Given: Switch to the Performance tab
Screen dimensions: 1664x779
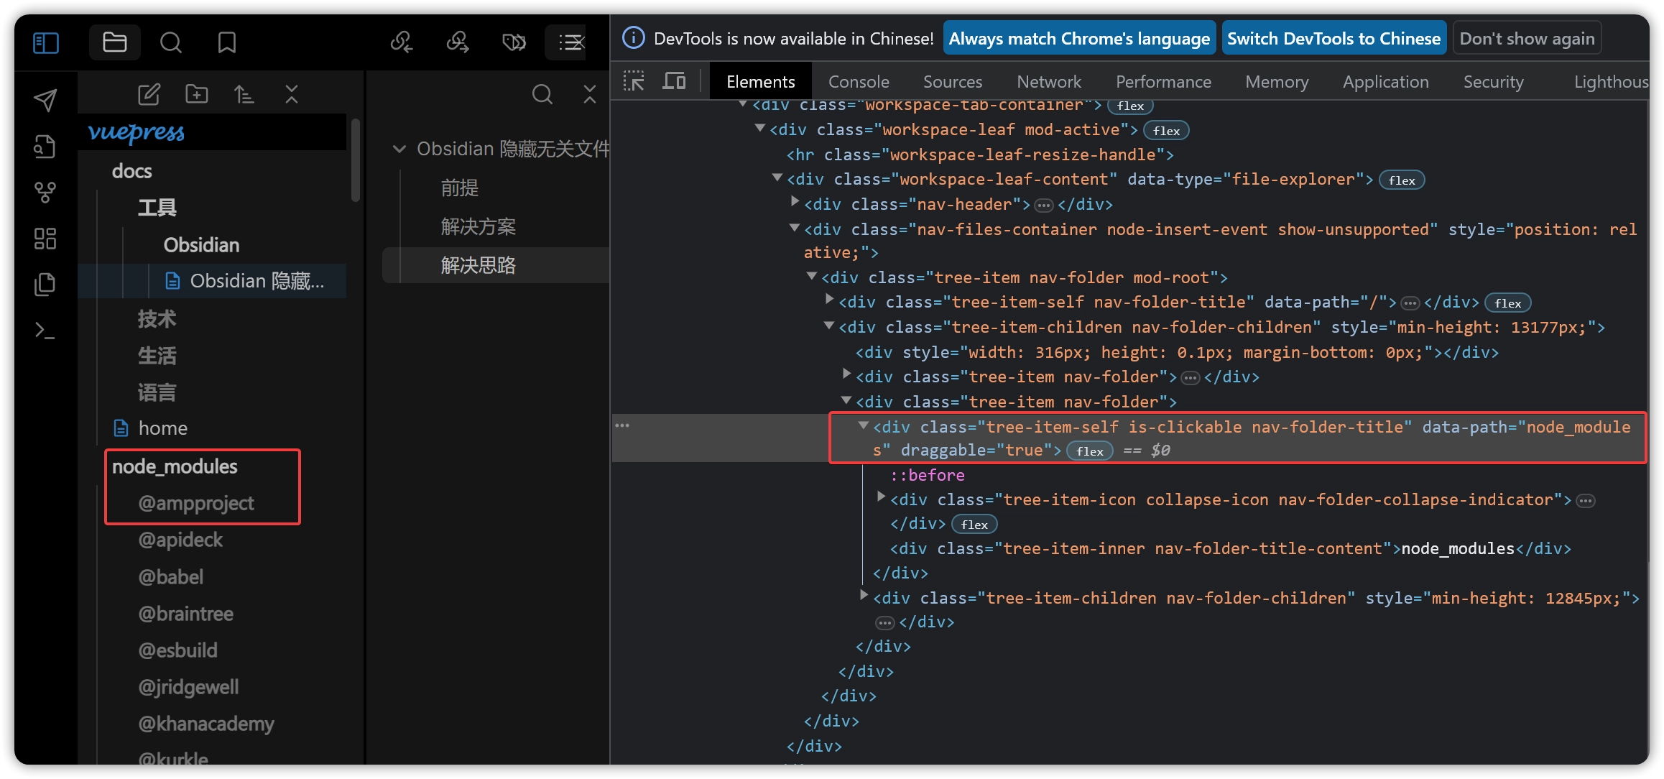Looking at the screenshot, I should (1163, 82).
